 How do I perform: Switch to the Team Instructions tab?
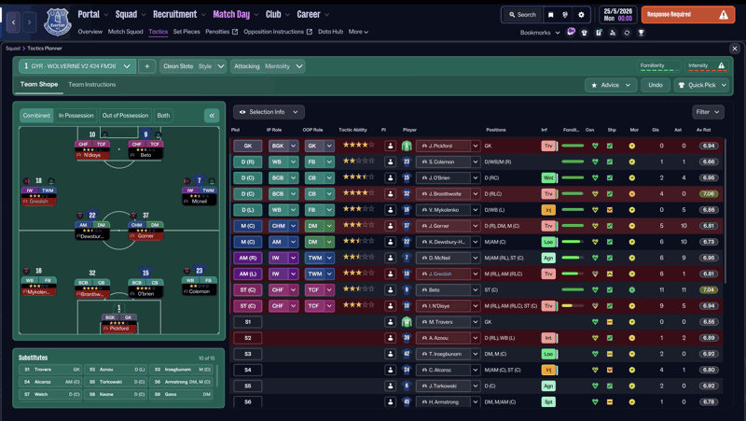point(91,84)
